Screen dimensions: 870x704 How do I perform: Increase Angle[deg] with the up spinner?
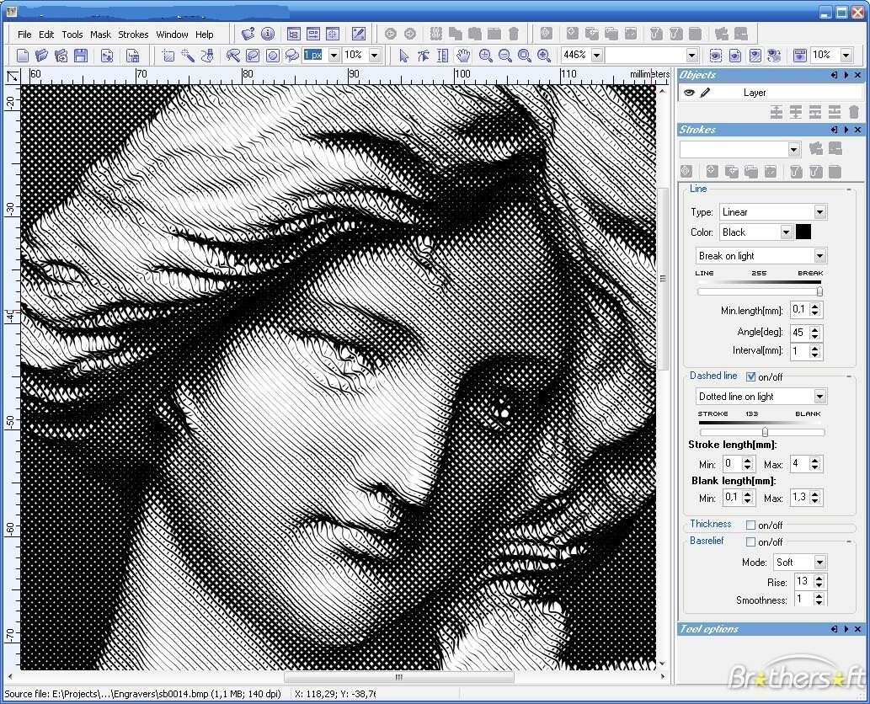point(814,329)
